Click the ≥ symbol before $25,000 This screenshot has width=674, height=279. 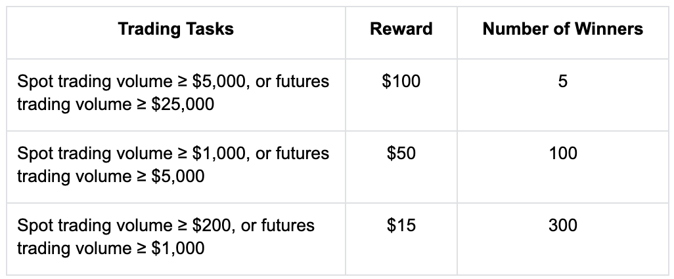tap(140, 104)
